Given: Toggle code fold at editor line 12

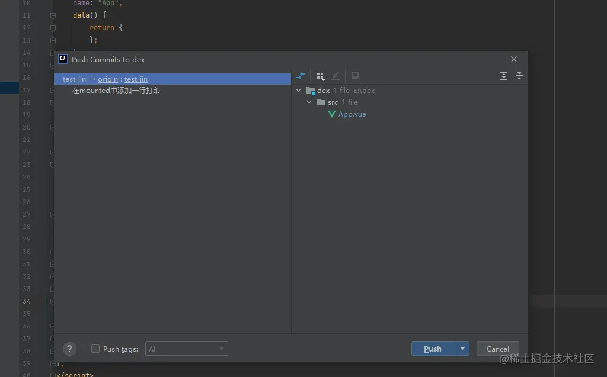Looking at the screenshot, I should [x=53, y=28].
